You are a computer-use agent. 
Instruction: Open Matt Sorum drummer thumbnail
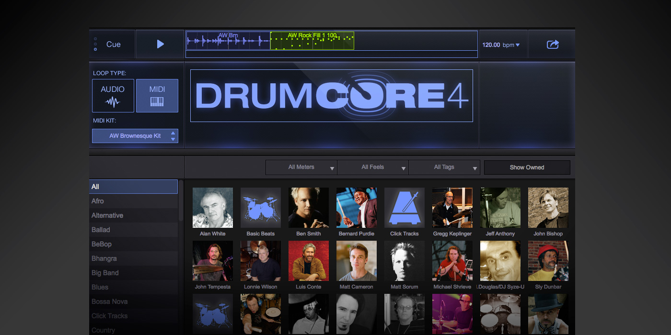pos(405,261)
